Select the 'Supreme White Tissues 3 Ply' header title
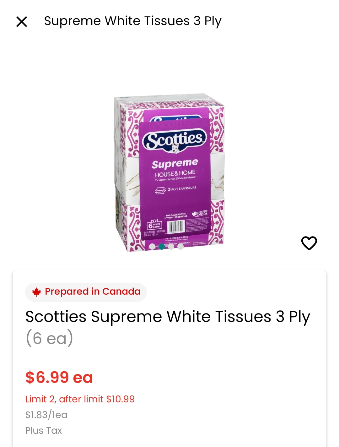This screenshot has width=339, height=447. (133, 21)
